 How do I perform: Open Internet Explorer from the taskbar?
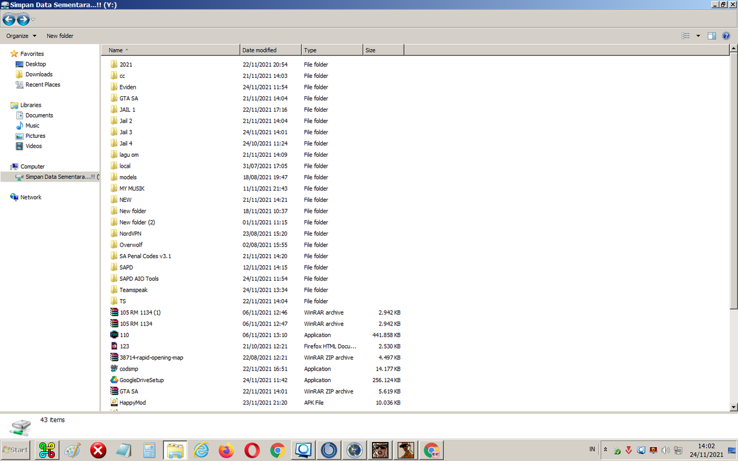click(x=201, y=450)
